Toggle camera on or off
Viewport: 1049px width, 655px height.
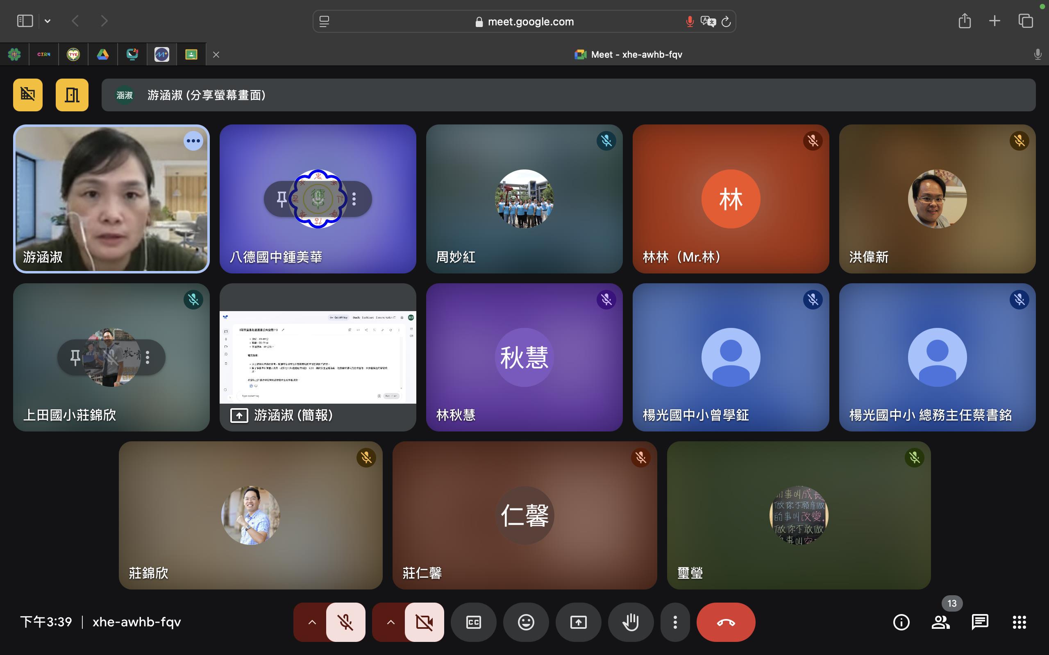pyautogui.click(x=424, y=622)
